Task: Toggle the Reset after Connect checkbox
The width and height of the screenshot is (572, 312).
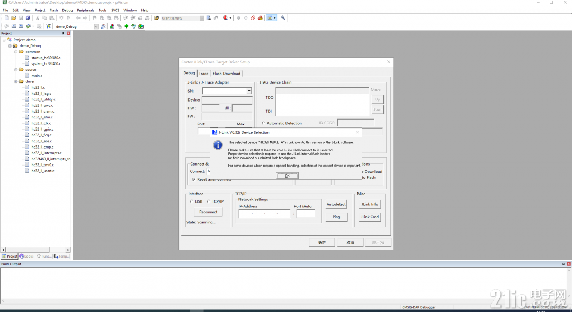Action: click(x=193, y=179)
